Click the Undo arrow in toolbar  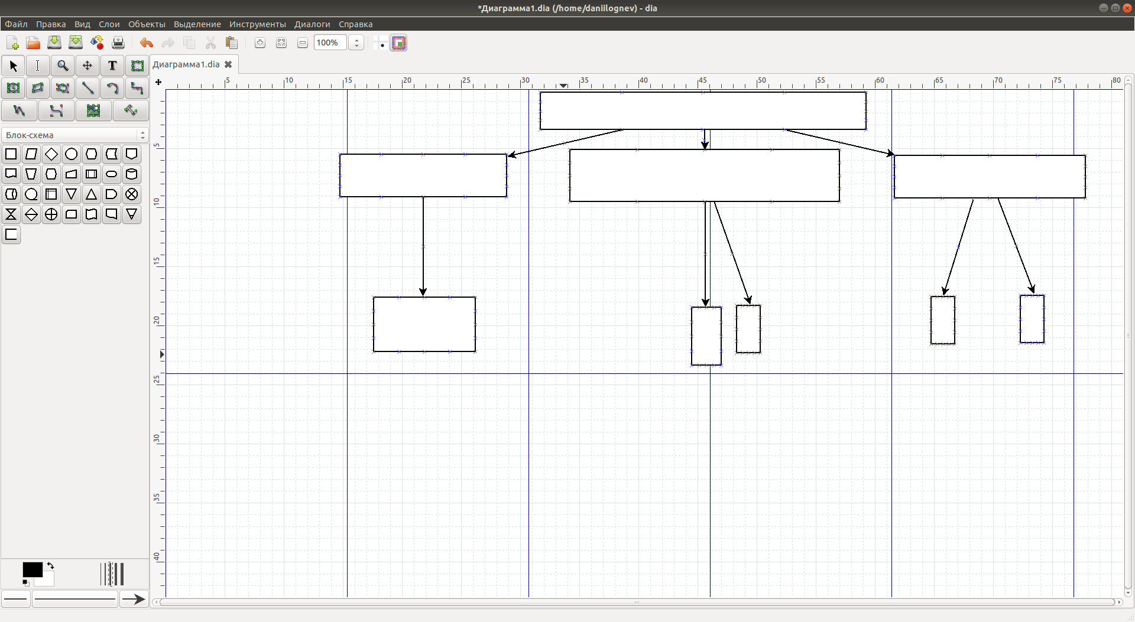[146, 43]
